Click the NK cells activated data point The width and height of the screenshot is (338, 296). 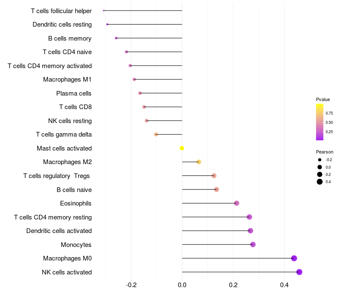pos(299,272)
